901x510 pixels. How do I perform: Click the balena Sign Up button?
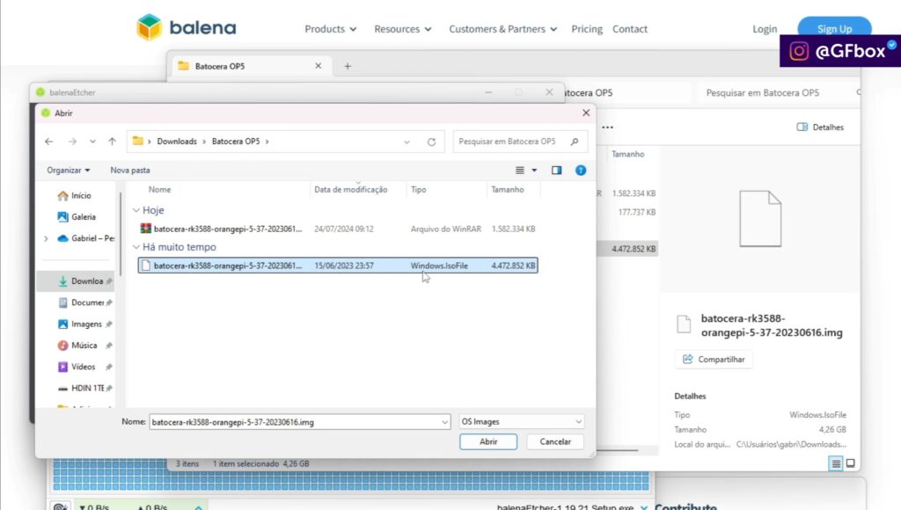[x=834, y=29]
